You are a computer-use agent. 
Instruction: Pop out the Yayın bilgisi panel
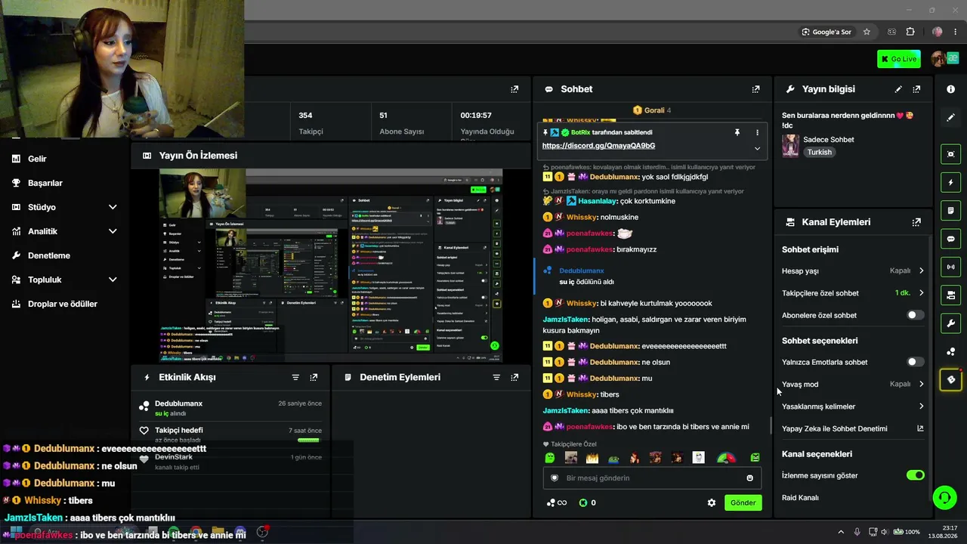916,89
